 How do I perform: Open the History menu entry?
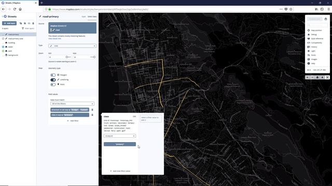[x=312, y=47]
